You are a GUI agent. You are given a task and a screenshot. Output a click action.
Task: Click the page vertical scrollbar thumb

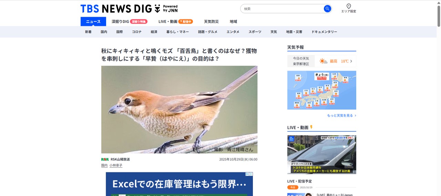[x=439, y=15]
